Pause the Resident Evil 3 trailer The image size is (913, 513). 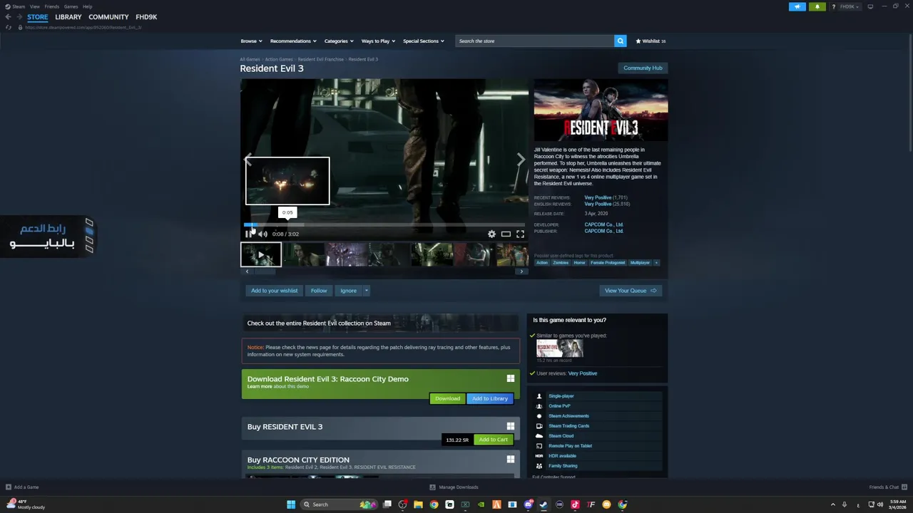249,234
